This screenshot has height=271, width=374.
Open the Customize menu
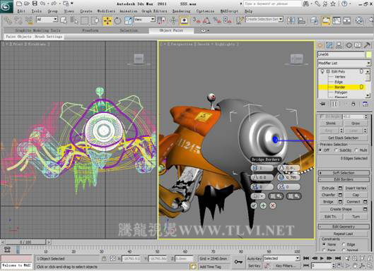205,11
